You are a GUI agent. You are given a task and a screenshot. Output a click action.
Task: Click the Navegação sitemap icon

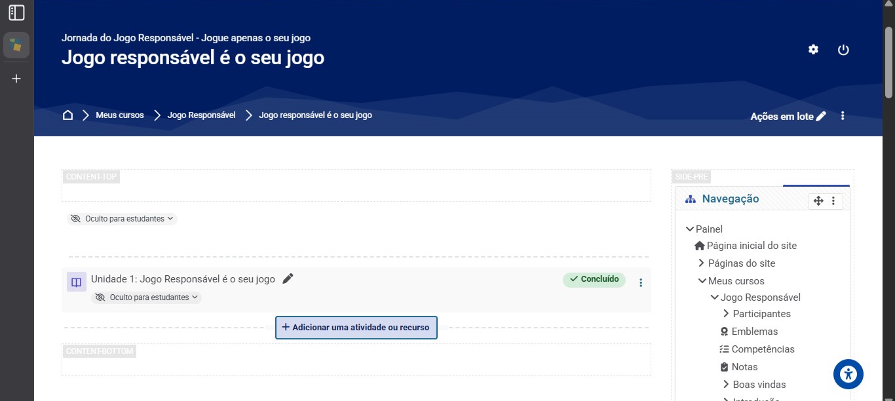tap(690, 199)
